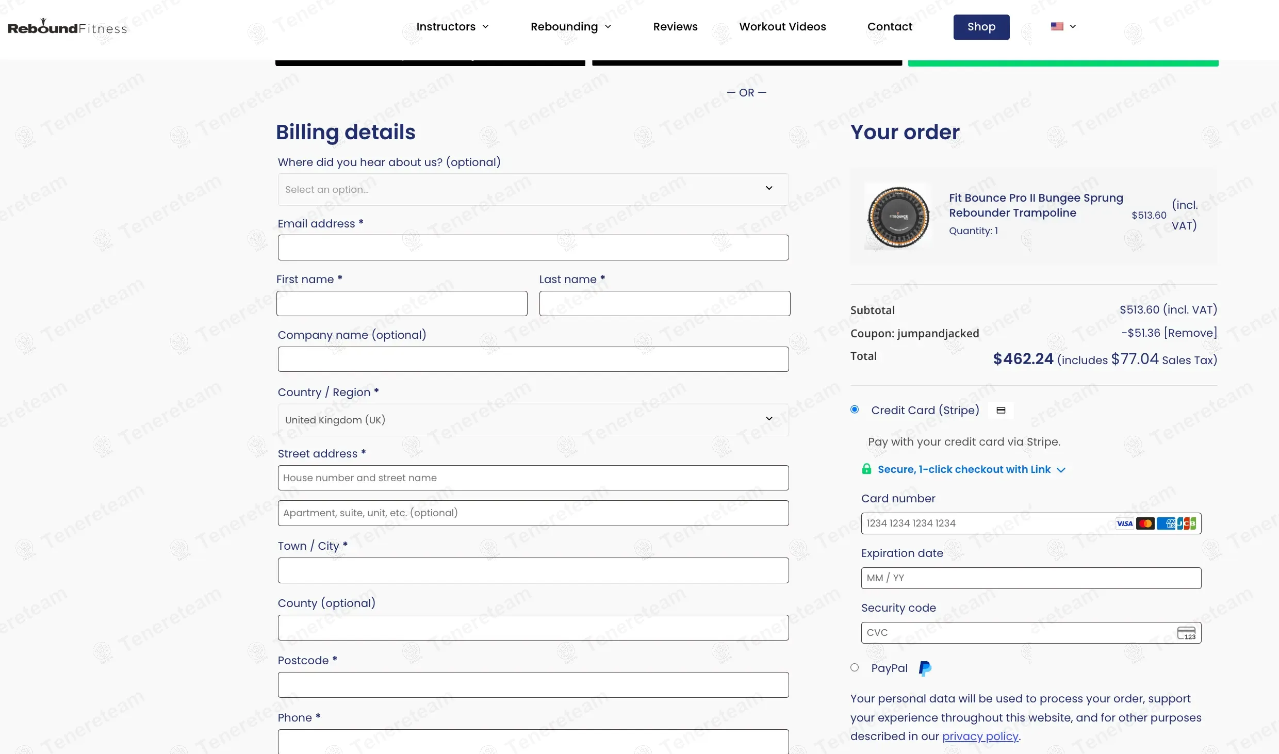This screenshot has height=754, width=1279.
Task: Expand the Instructors menu chevron
Action: coord(485,27)
